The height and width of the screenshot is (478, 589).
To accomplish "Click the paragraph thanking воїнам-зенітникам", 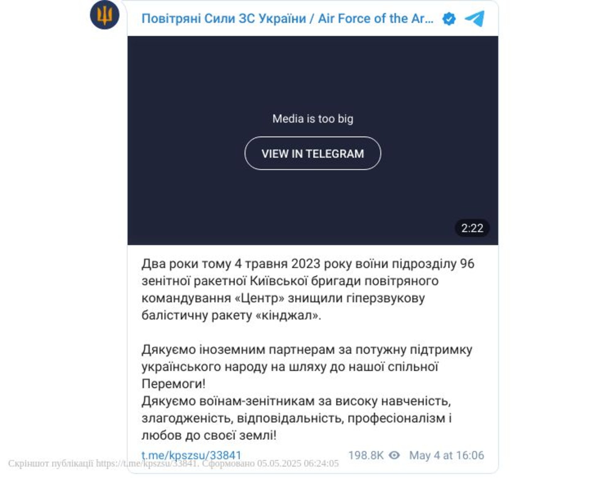I will (x=296, y=418).
